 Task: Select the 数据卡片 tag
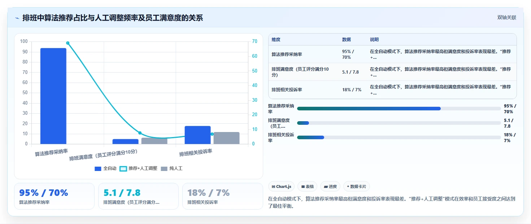[x=357, y=186]
